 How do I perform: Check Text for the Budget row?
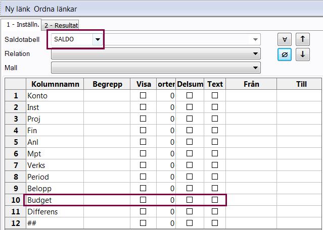tap(215, 200)
